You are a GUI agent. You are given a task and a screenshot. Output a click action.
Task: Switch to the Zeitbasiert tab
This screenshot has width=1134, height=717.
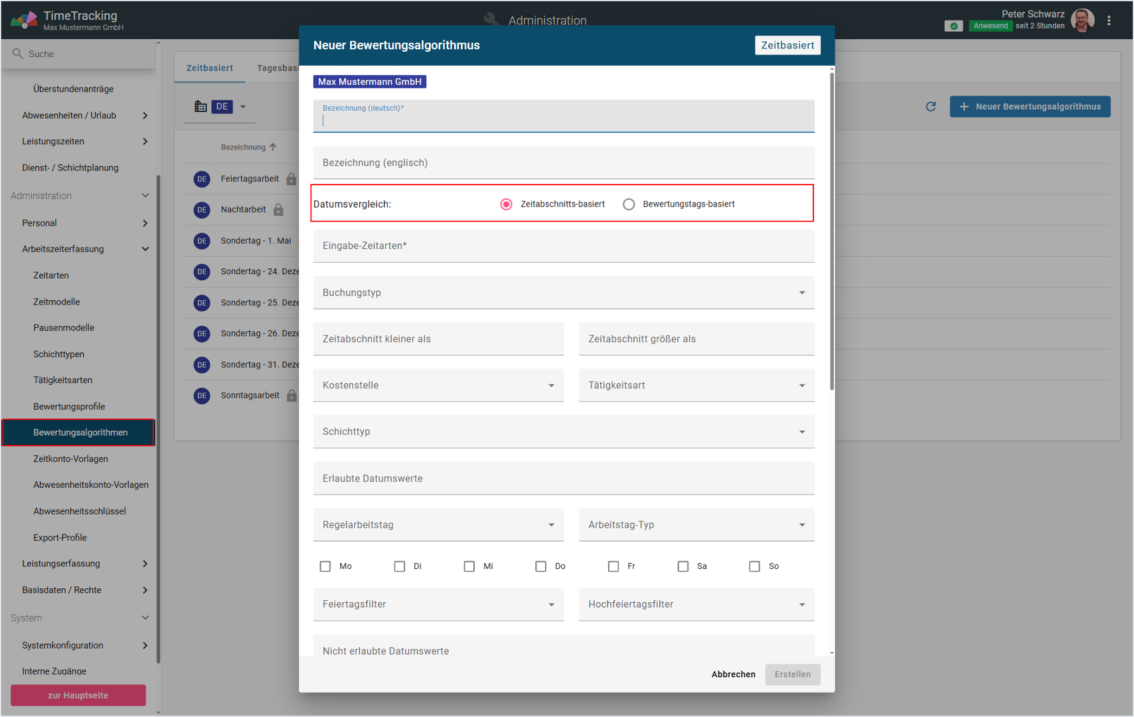coord(210,68)
